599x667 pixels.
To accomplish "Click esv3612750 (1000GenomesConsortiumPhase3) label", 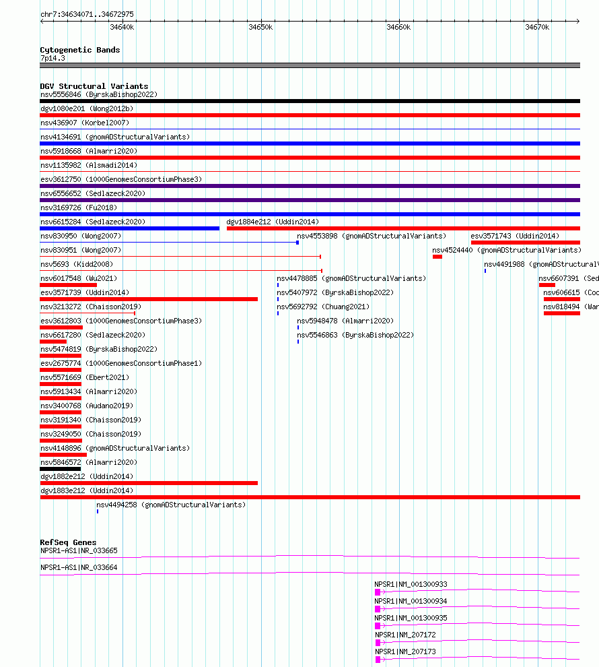I will point(121,179).
